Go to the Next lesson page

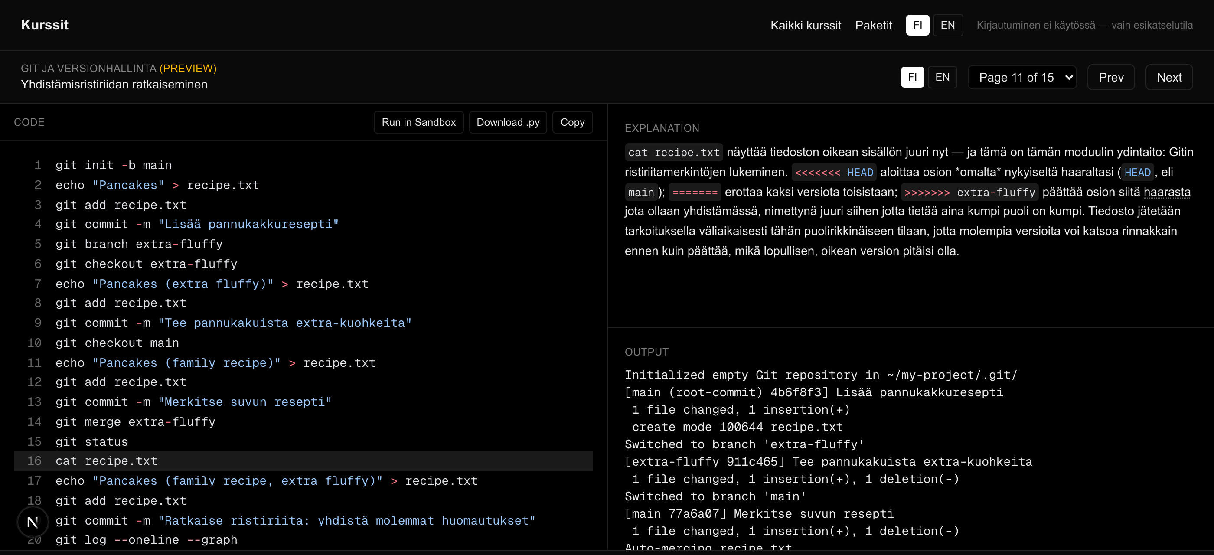(x=1169, y=77)
